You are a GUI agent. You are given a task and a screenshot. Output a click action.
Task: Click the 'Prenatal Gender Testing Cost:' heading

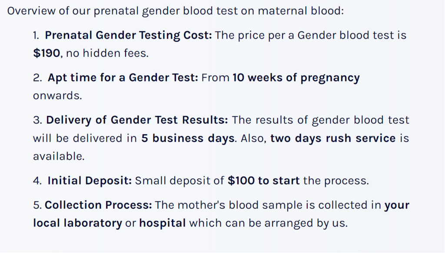click(128, 36)
